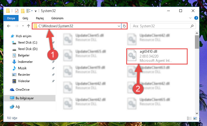Click the New Folder icon in quick access toolbar

(x=23, y=11)
